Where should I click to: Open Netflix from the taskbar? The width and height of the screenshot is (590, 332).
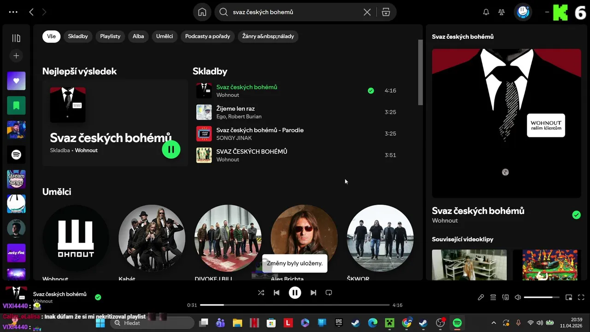point(254,323)
